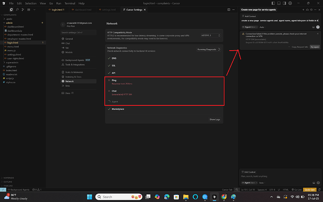Start a new chat with plus icon

coord(303,10)
